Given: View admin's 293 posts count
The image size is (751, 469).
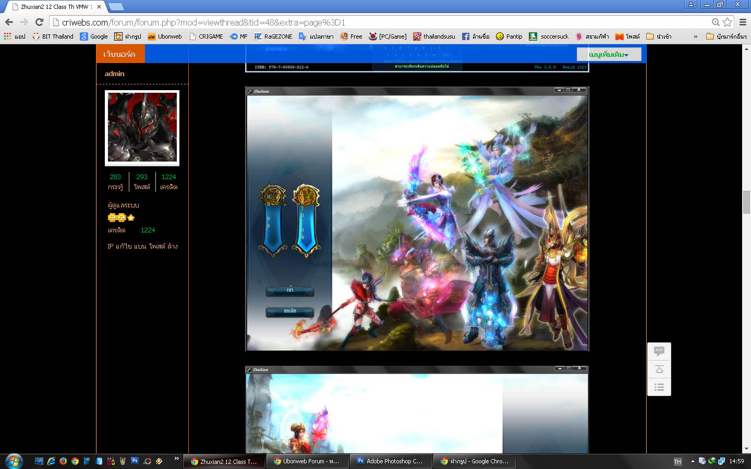Looking at the screenshot, I should click(142, 177).
